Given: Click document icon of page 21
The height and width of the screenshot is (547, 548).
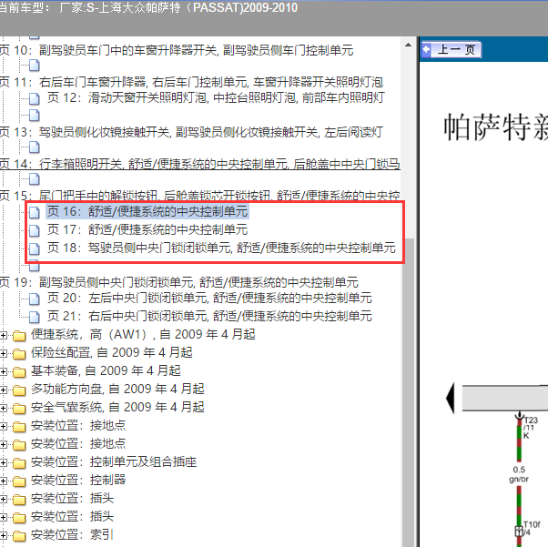Looking at the screenshot, I should (34, 317).
